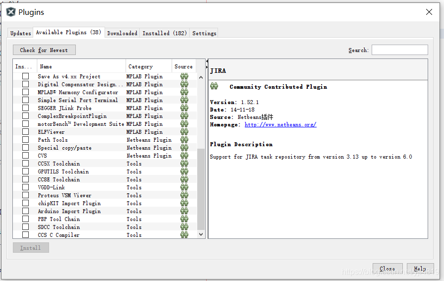This screenshot has height=281, width=444.
Task: Open the netbeans.org homepage link
Action: point(280,124)
